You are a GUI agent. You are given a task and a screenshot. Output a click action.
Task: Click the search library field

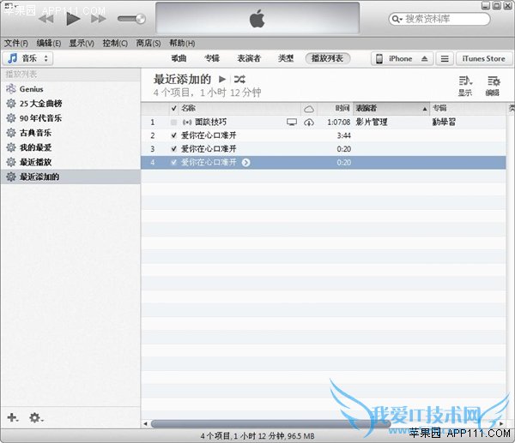439,19
